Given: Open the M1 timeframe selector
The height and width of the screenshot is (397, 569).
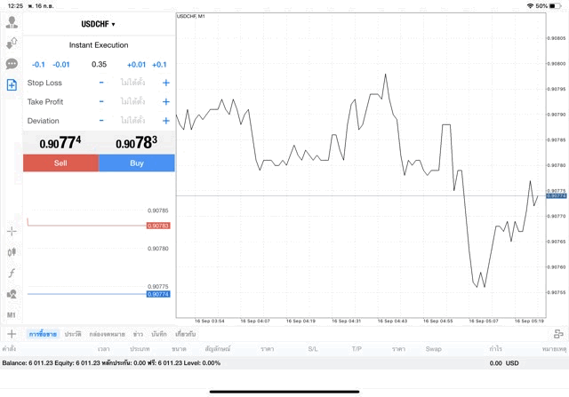Looking at the screenshot, I should [x=12, y=314].
